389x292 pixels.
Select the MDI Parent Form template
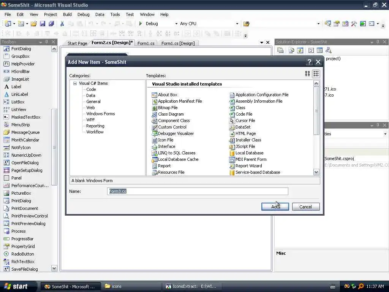(248, 159)
